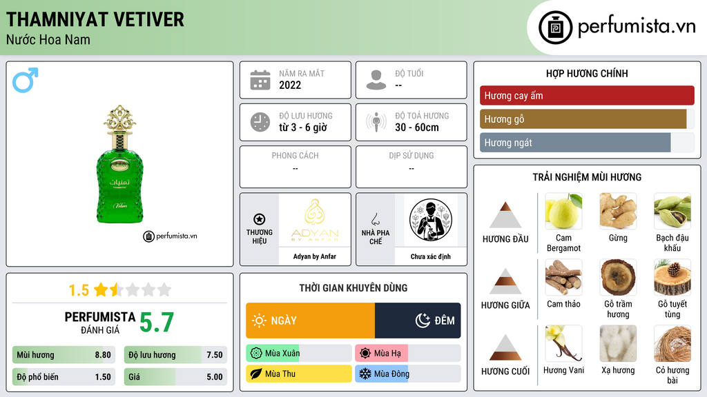Click the Mùa Hạ season bar

[x=407, y=354]
